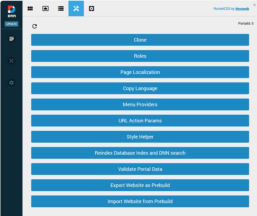
Task: Click the 'RocketCDS by' text
Action: tap(224, 9)
